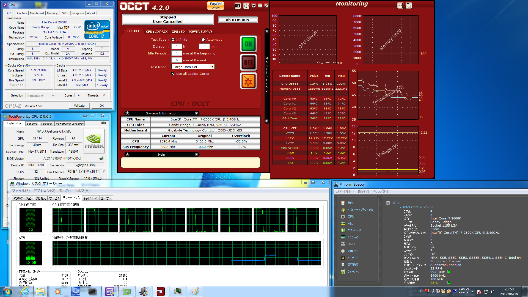Toggle Use all Logical Cores checkbox

click(173, 74)
